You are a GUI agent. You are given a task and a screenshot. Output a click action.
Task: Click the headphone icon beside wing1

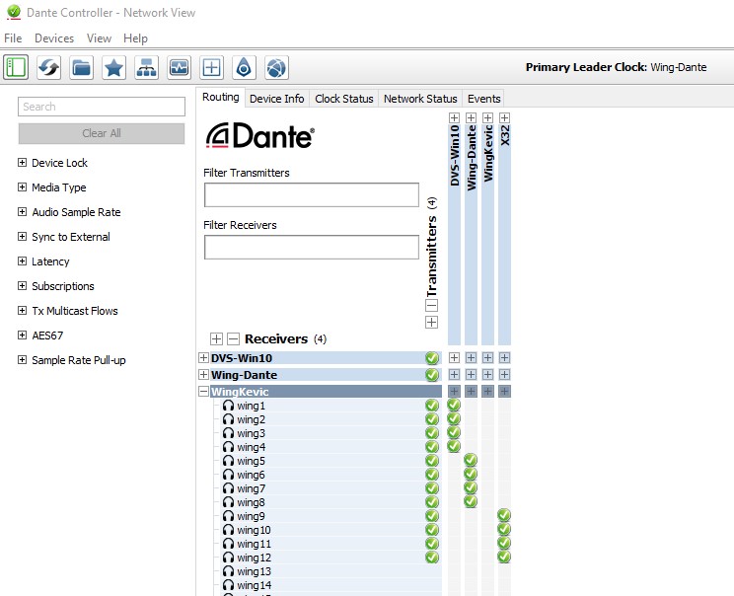[229, 406]
